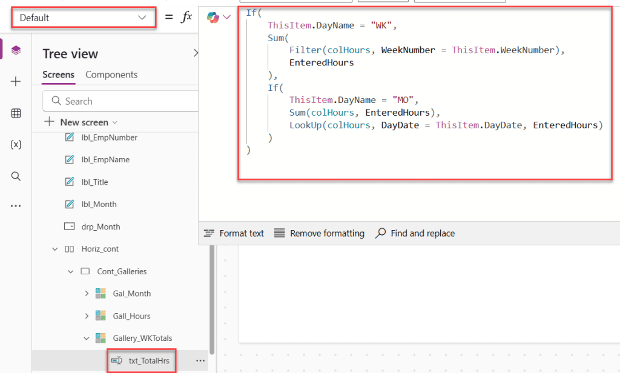Select drp_Month in the tree

pyautogui.click(x=101, y=227)
